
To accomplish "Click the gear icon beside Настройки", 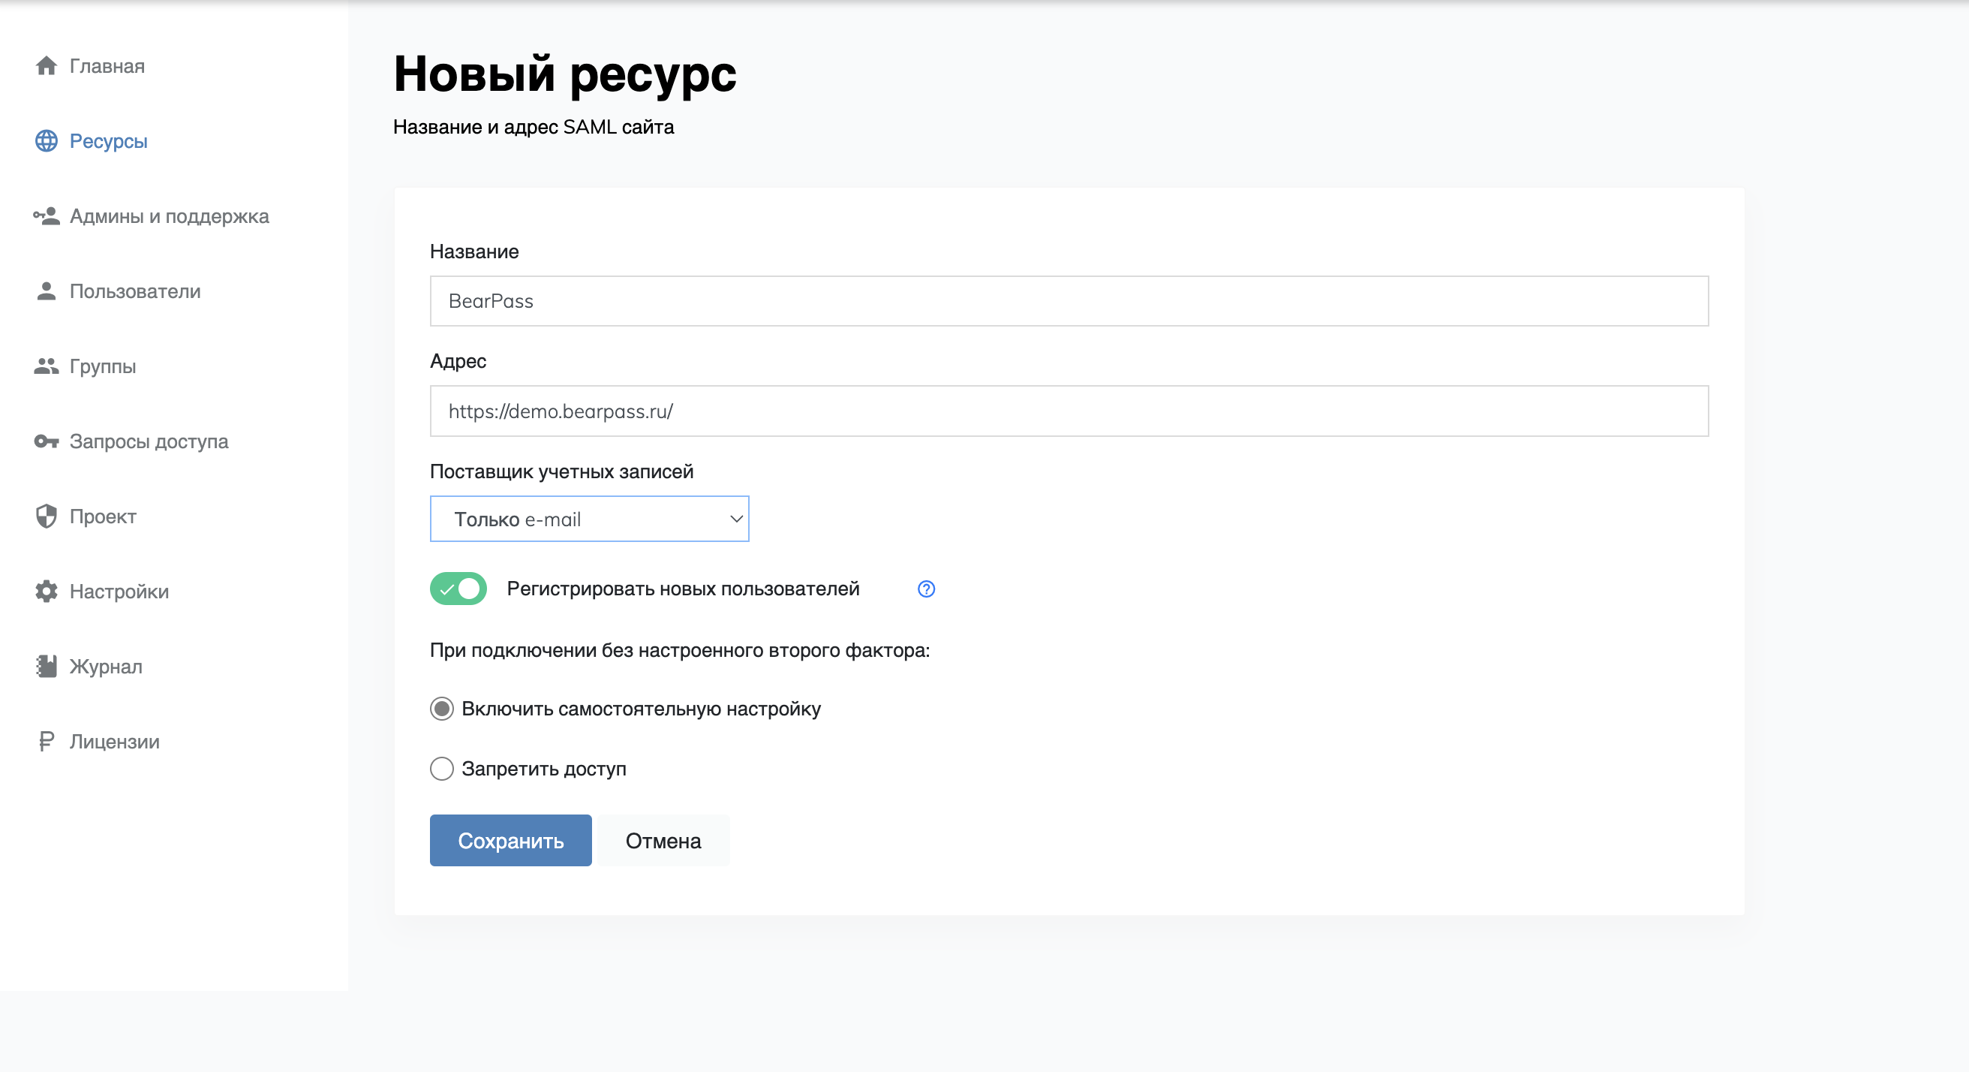I will click(x=46, y=591).
